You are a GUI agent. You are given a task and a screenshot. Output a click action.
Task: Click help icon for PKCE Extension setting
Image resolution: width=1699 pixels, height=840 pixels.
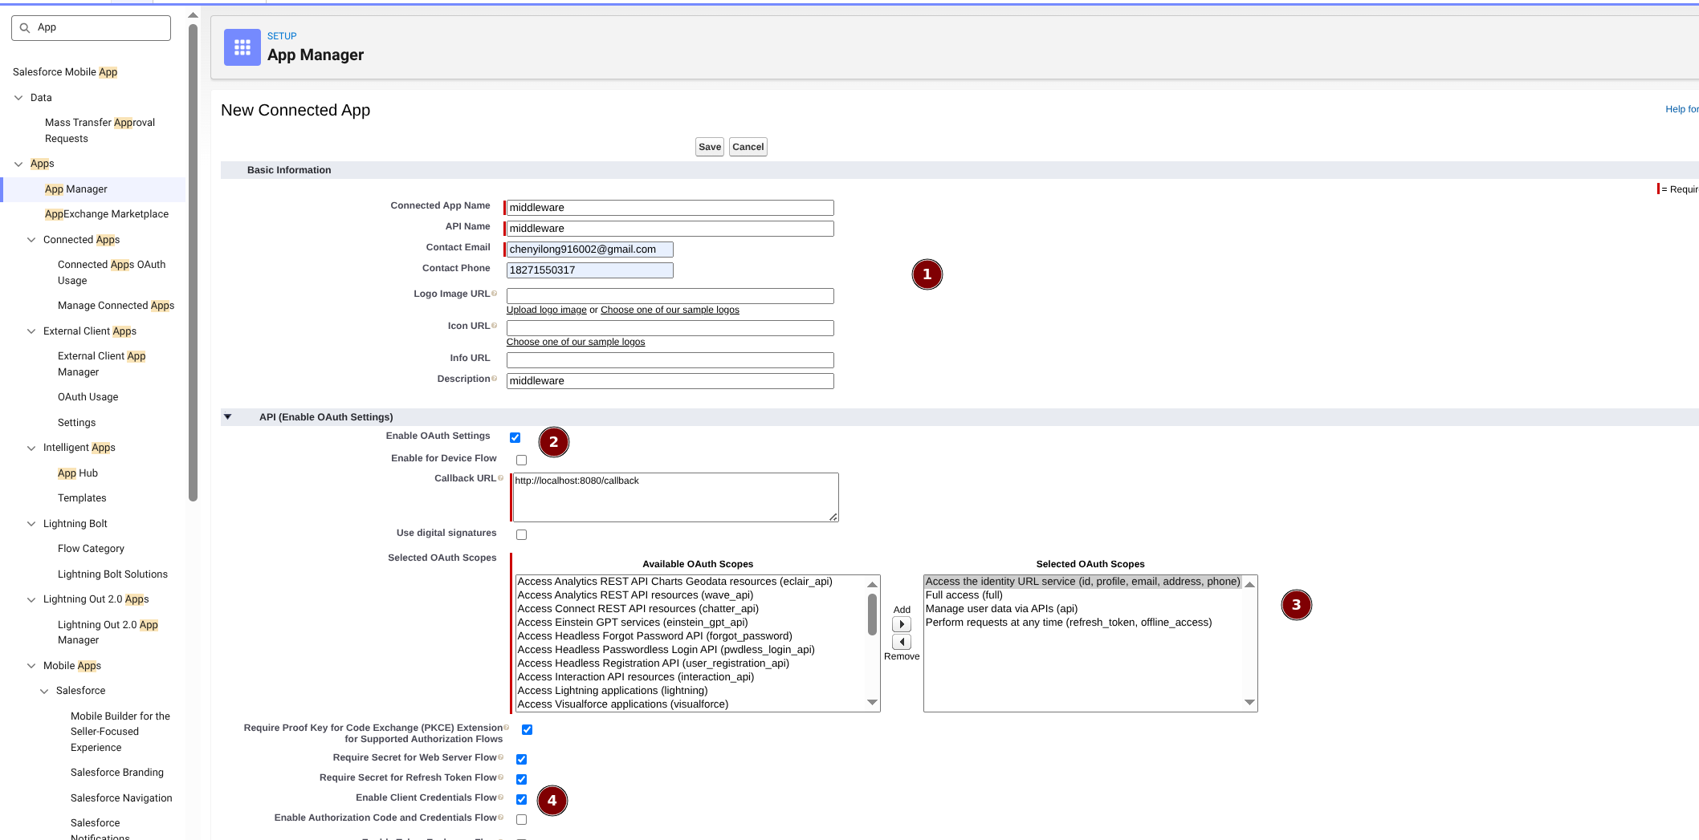506,728
